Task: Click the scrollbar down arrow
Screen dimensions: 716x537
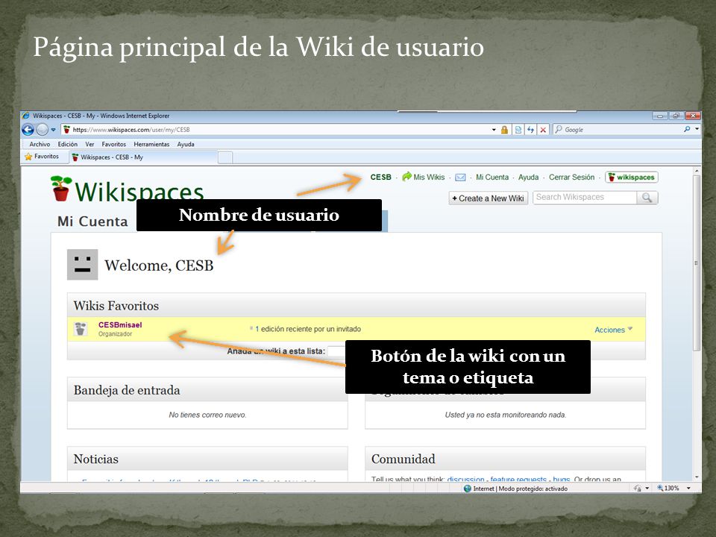Action: click(697, 477)
